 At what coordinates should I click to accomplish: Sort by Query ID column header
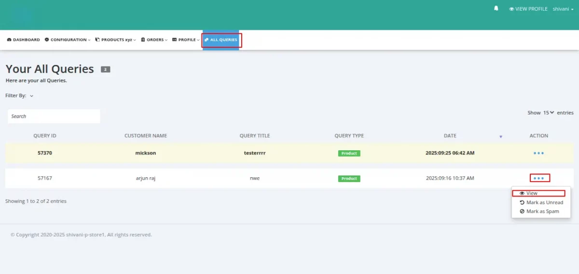point(45,136)
